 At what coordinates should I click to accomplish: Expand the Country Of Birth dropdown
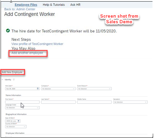(16, 126)
